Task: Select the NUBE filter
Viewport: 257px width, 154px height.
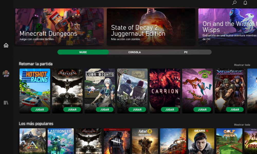Action: click(82, 52)
